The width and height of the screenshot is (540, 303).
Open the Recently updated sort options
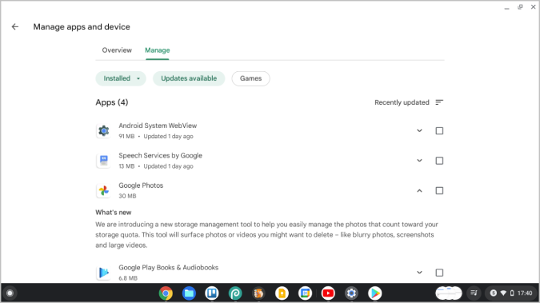(439, 102)
